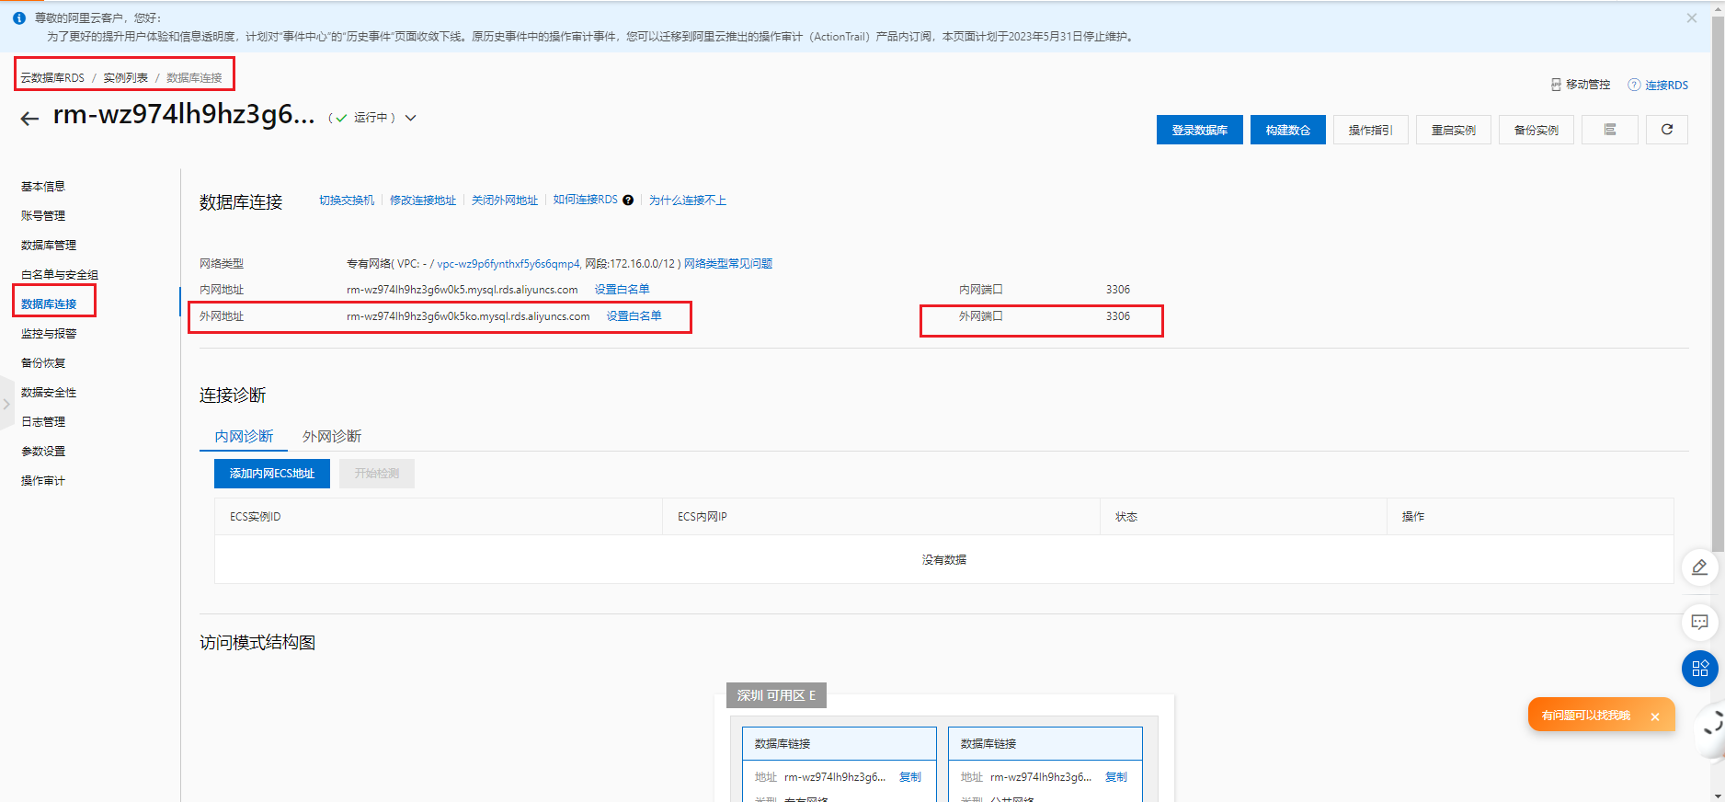Open 白名单与安全组 in sidebar
The width and height of the screenshot is (1725, 802).
60,274
